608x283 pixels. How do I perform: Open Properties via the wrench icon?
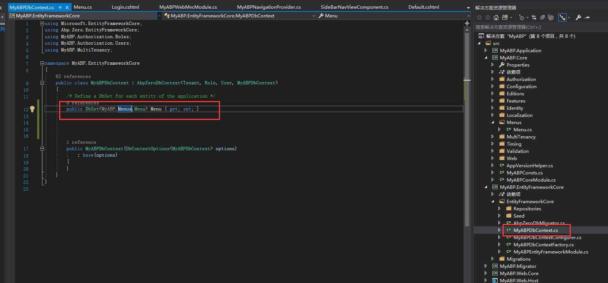[x=578, y=17]
